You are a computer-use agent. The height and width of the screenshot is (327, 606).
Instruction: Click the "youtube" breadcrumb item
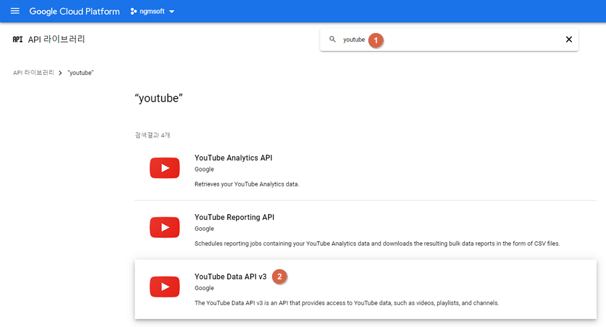point(80,73)
